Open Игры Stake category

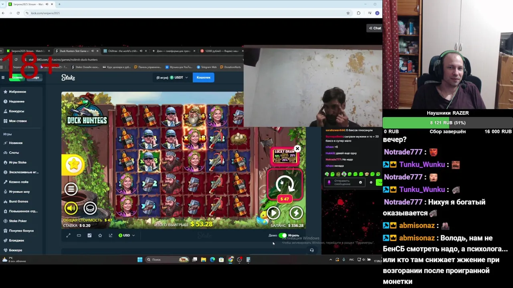tap(18, 162)
